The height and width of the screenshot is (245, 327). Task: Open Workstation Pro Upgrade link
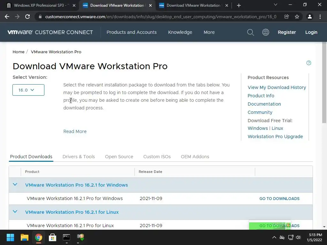(x=275, y=137)
